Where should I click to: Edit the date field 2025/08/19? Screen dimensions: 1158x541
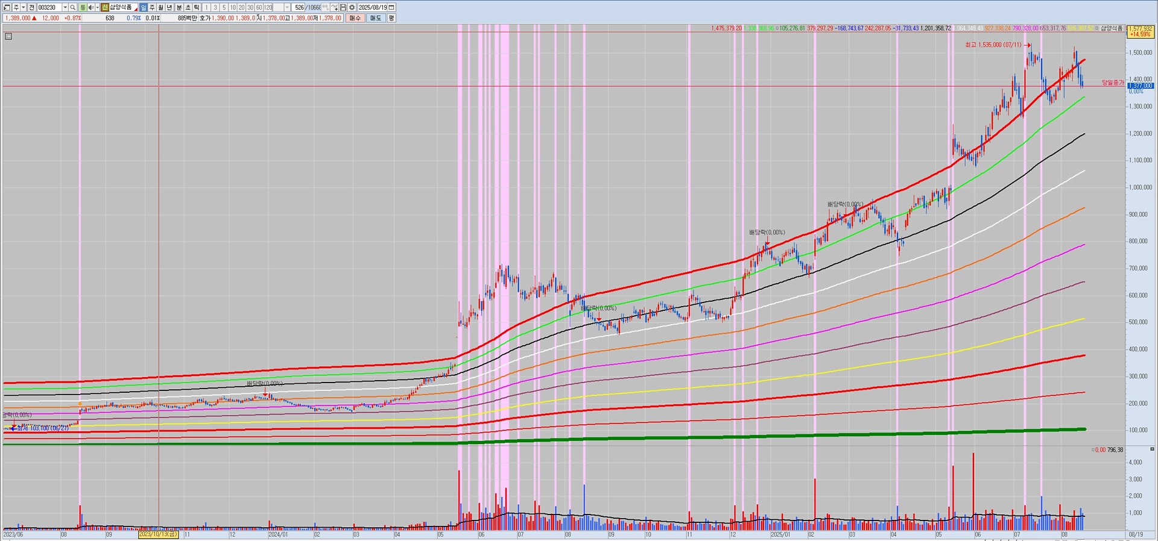[x=373, y=7]
